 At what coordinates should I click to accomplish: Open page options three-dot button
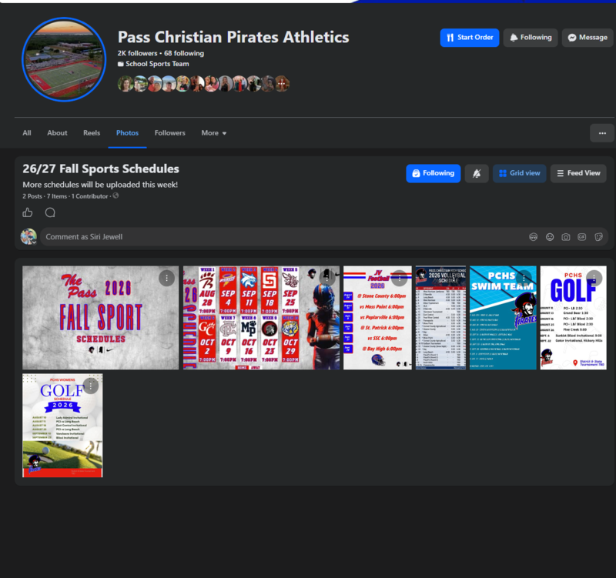pyautogui.click(x=602, y=133)
